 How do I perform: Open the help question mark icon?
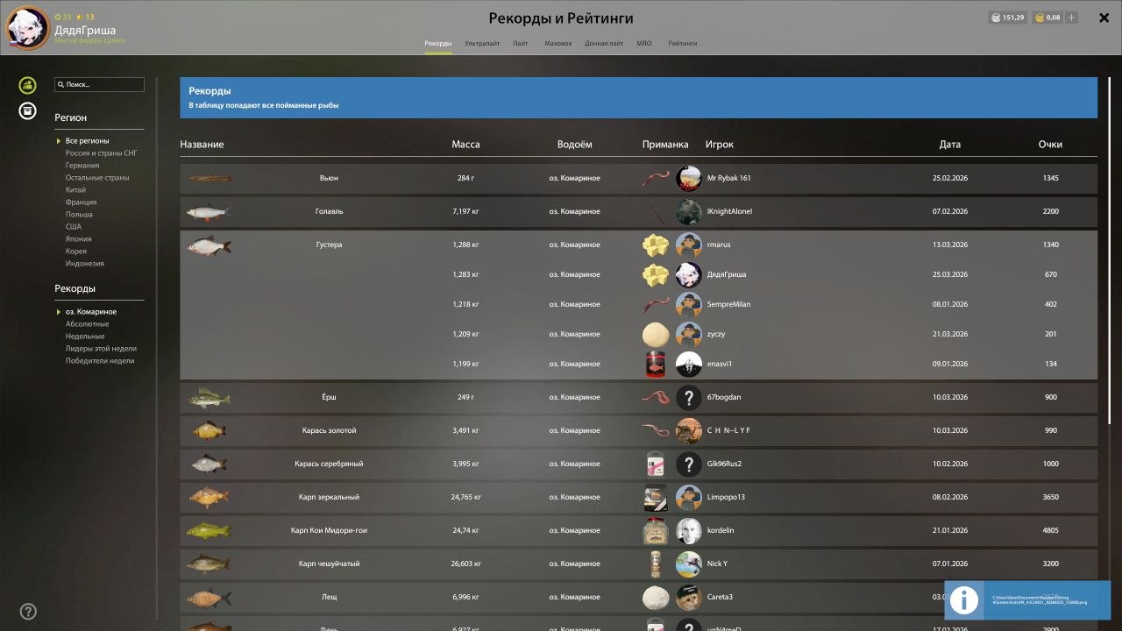(x=28, y=612)
